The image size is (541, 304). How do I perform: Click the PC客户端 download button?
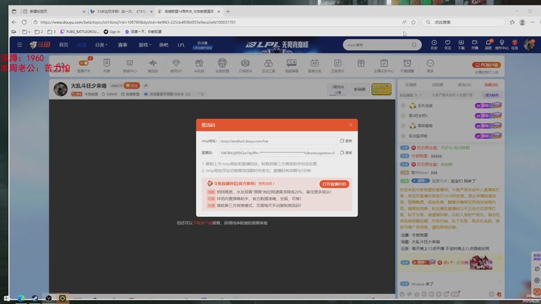point(486,65)
